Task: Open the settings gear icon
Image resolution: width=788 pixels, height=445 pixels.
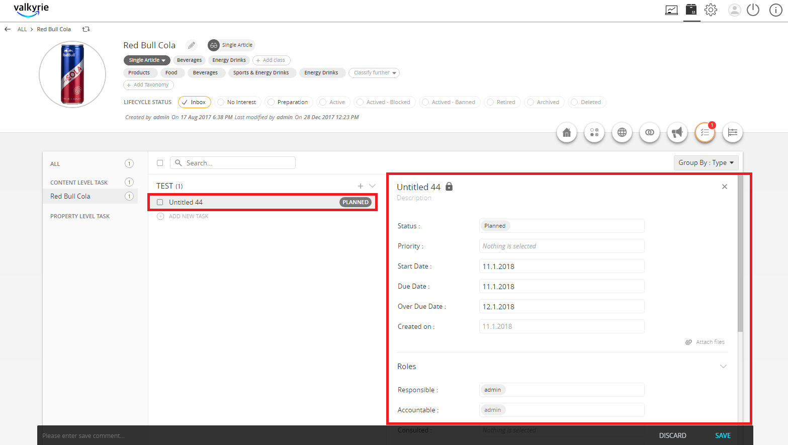Action: click(711, 10)
